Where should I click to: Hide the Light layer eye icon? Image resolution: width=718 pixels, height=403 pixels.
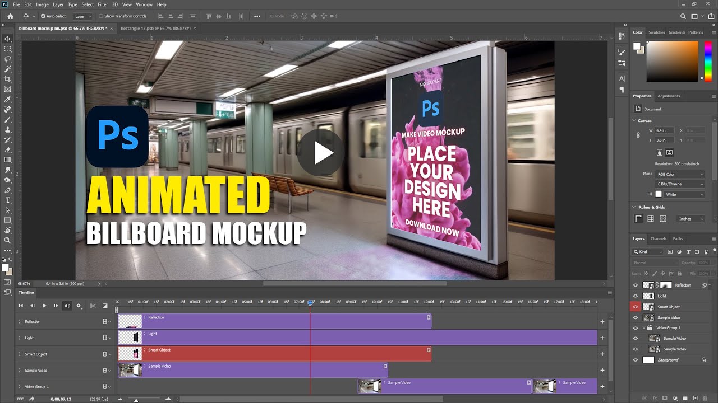tap(636, 296)
